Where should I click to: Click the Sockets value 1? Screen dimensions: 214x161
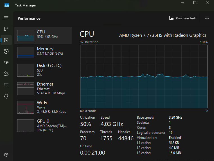pos(170,123)
